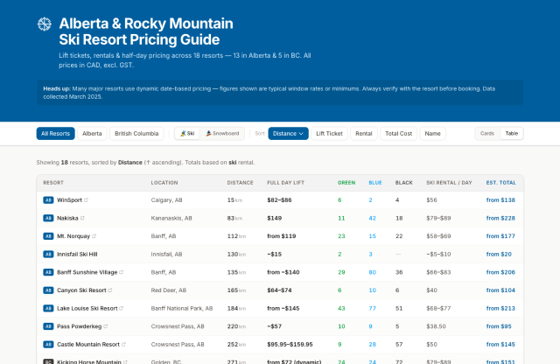
Task: Click the Location column header
Action: (x=164, y=183)
